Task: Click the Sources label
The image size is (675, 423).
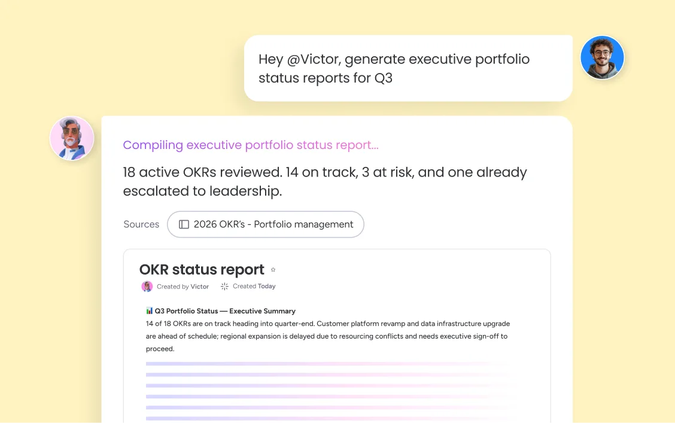Action: click(141, 224)
